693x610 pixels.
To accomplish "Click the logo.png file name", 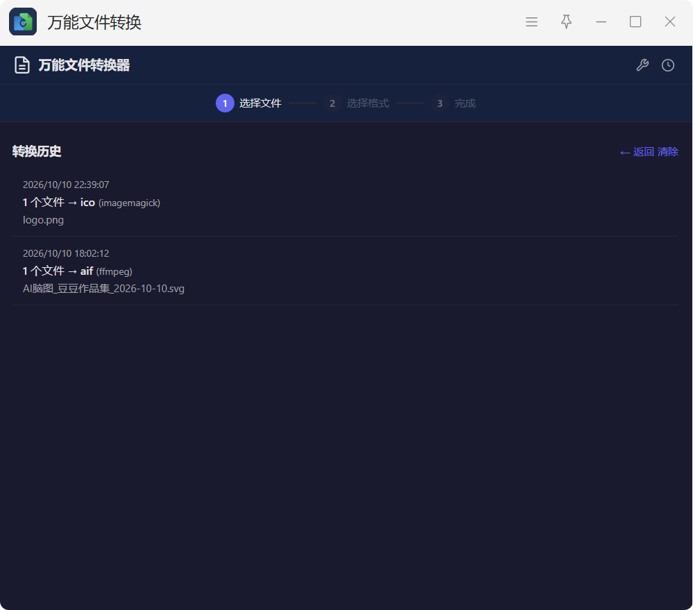I will coord(43,220).
